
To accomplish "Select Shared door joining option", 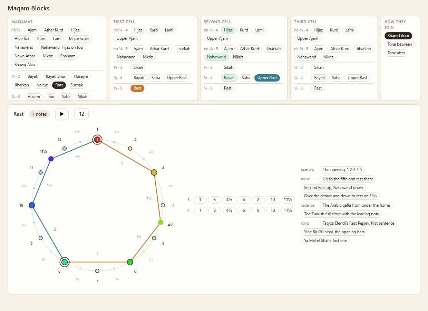I will [x=398, y=36].
